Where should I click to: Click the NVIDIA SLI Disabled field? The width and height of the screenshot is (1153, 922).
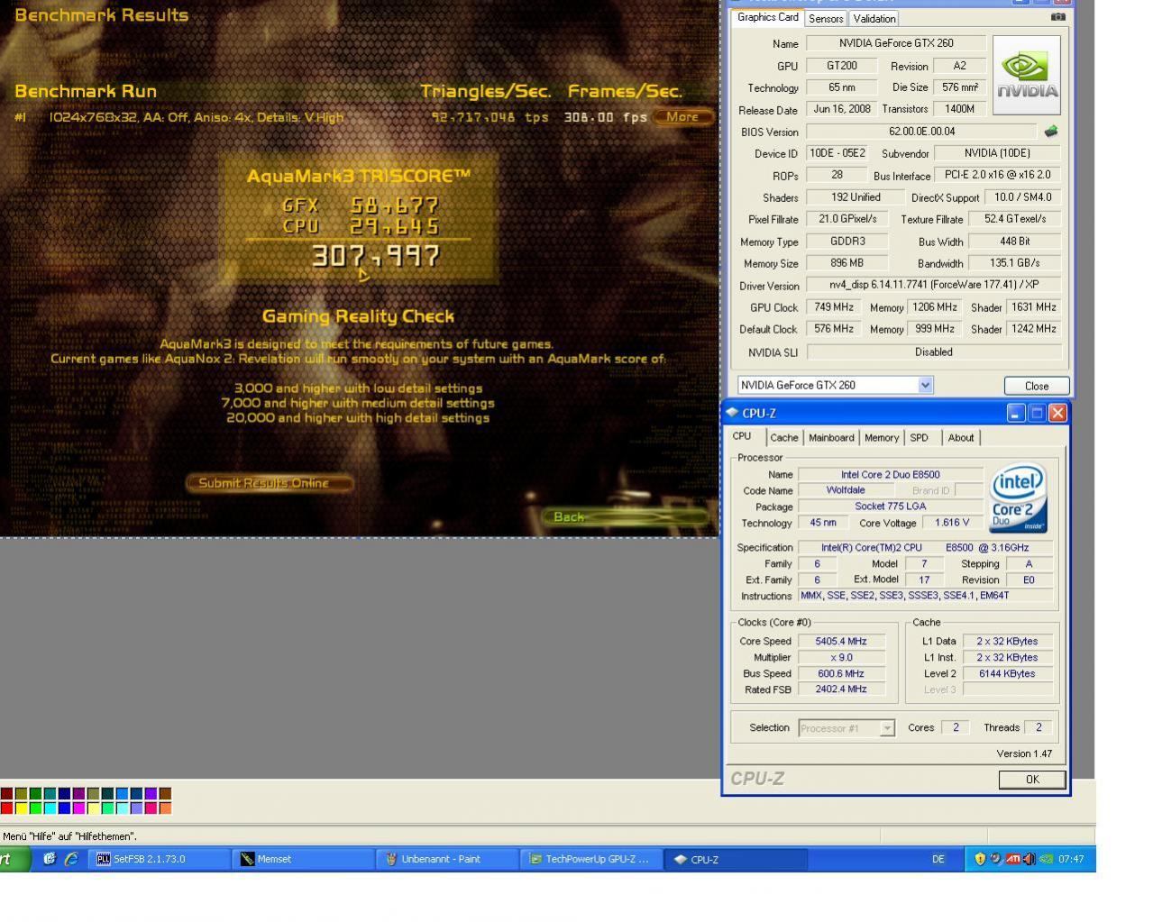[933, 352]
